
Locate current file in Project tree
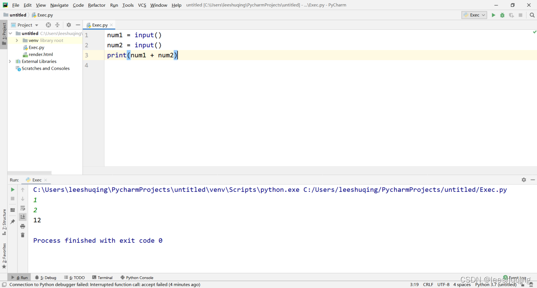coord(48,25)
